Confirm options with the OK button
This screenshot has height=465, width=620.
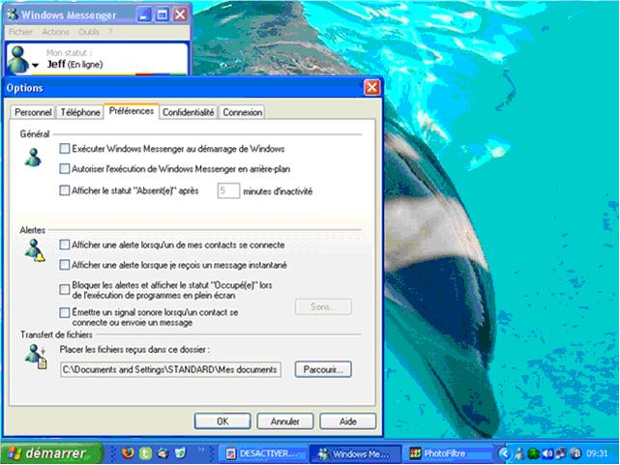(x=222, y=421)
